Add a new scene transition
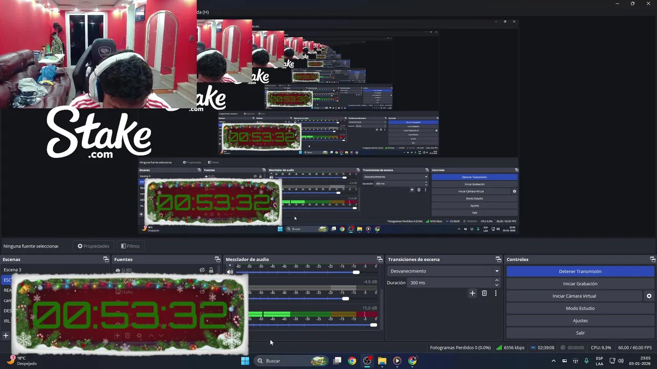Viewport: 657px width, 369px height. tap(473, 293)
